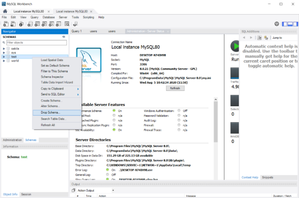Image resolution: width=299 pixels, height=198 pixels.
Task: Open Schema Inspector from context menu
Action: click(x=57, y=77)
